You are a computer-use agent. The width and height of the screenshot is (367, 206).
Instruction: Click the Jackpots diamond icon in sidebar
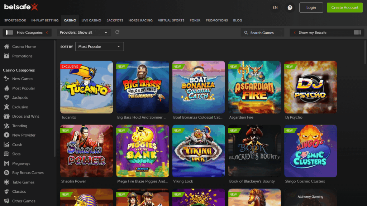click(6, 98)
